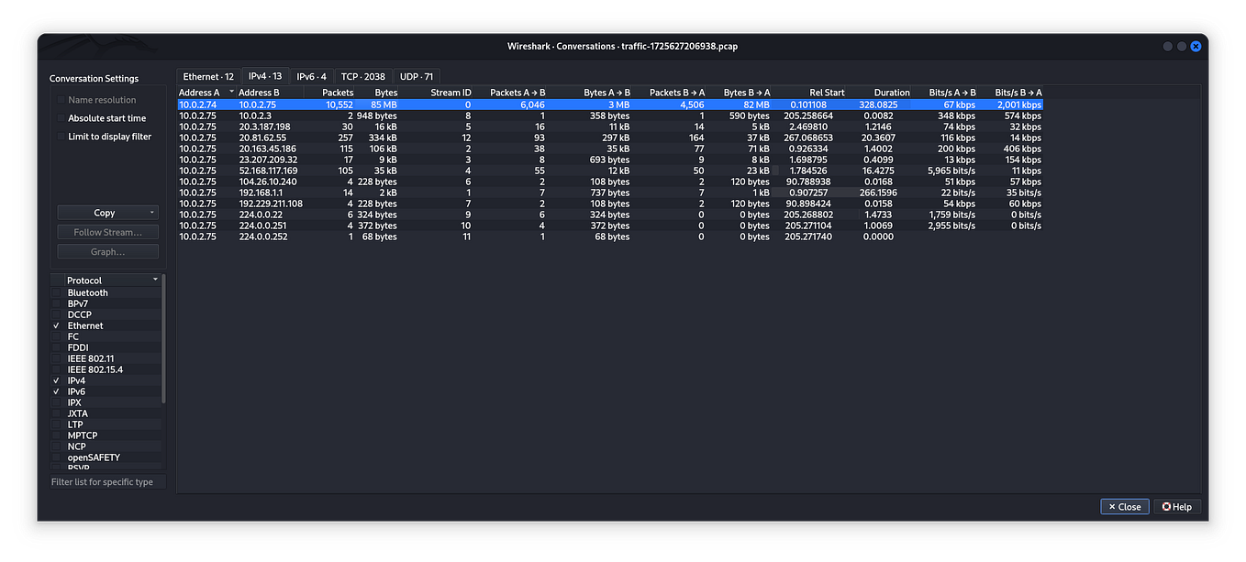Enable Limit to display filter
Screen dimensions: 1246x562
pos(61,136)
